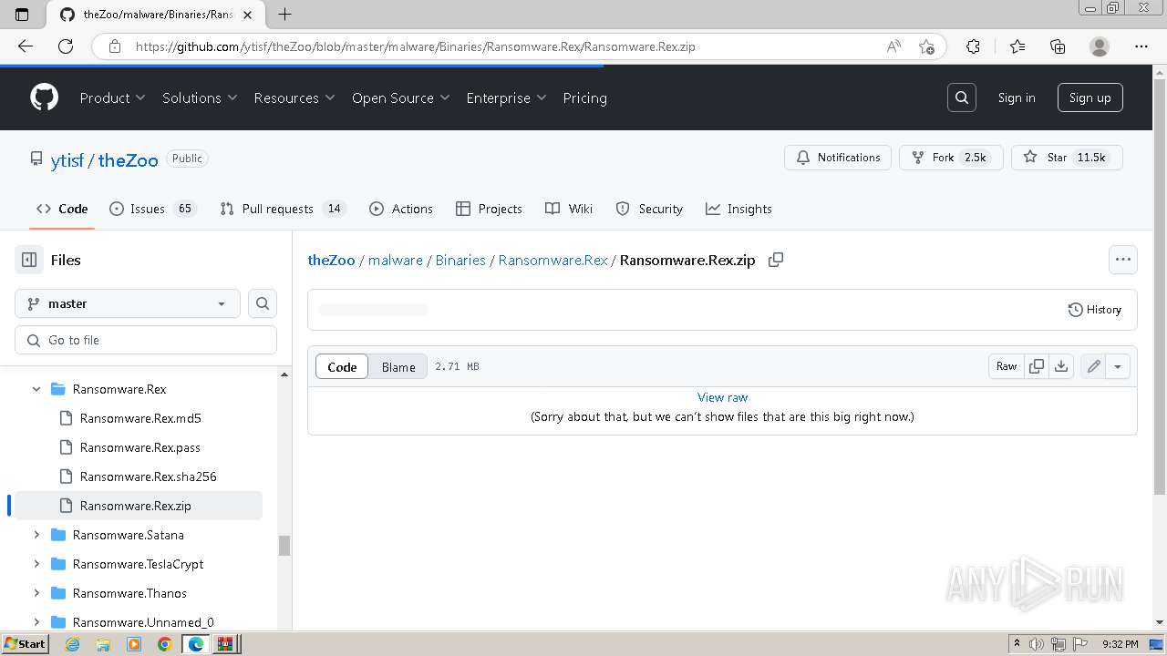The image size is (1167, 656).
Task: Open the More file actions ellipsis button
Action: [1123, 260]
